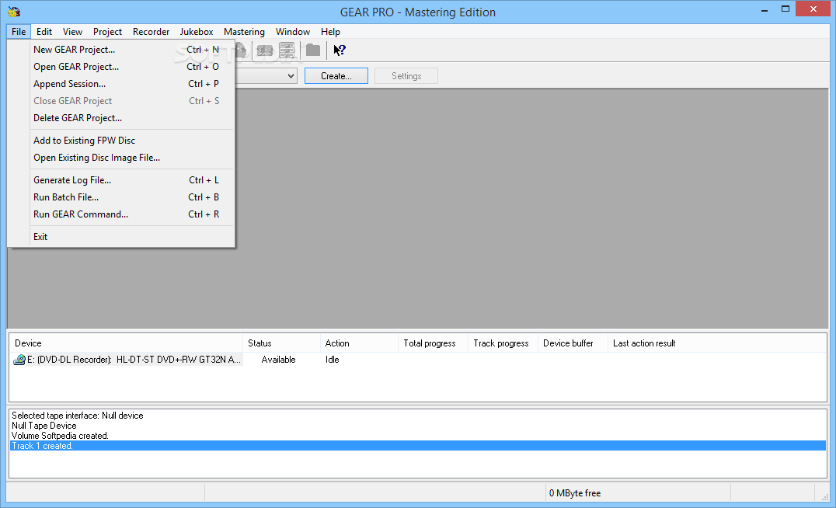Viewport: 836px width, 508px height.
Task: Open the project type dropdown arrow
Action: point(291,75)
